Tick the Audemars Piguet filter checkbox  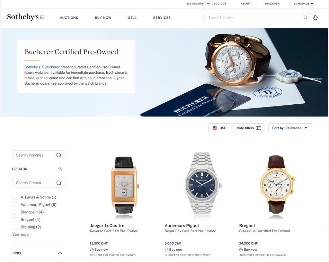pyautogui.click(x=15, y=205)
